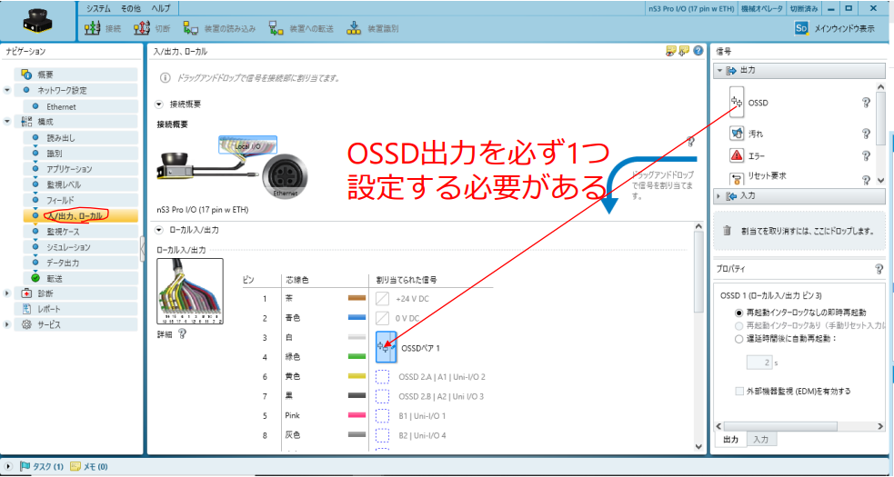894x477 pixels.
Task: Switch to the 出力 tab
Action: pyautogui.click(x=731, y=440)
